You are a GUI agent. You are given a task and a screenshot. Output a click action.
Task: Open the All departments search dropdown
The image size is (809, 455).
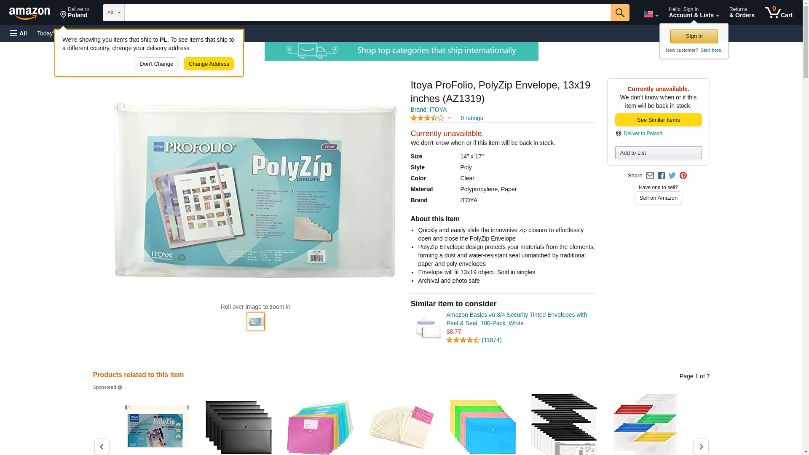pyautogui.click(x=113, y=13)
